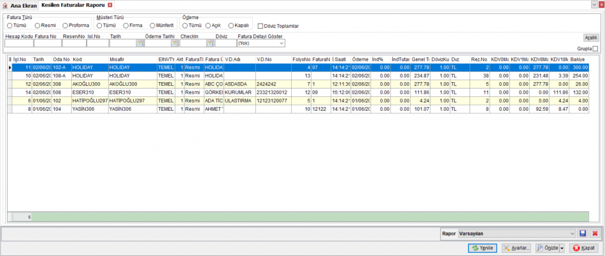The image size is (605, 256).
Task: Select Kapalı payment radio
Action: [231, 25]
